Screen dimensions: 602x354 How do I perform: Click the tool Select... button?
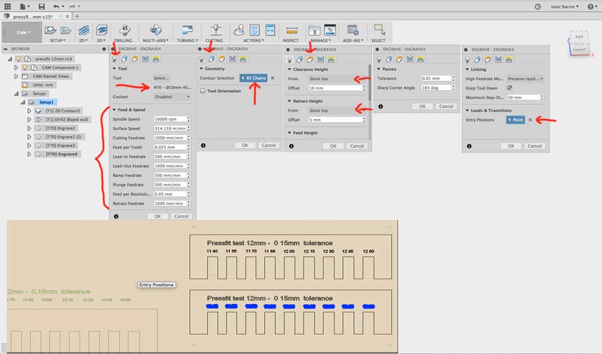(161, 78)
